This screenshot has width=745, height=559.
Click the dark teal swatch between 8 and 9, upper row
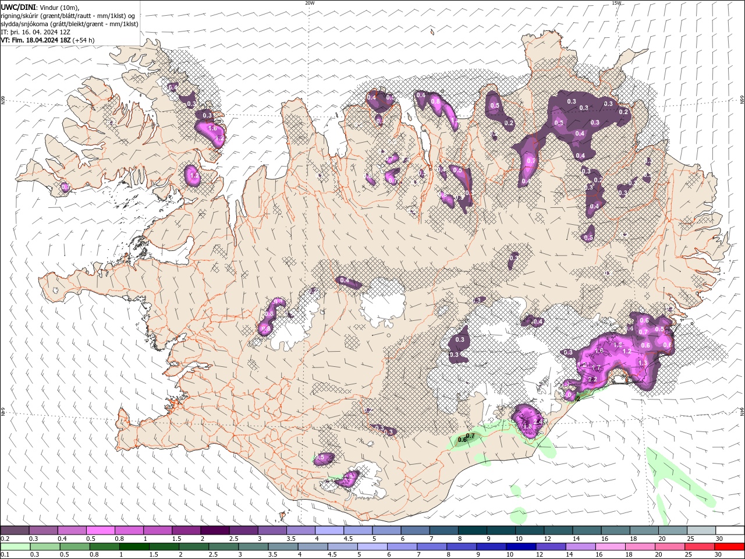[472, 530]
